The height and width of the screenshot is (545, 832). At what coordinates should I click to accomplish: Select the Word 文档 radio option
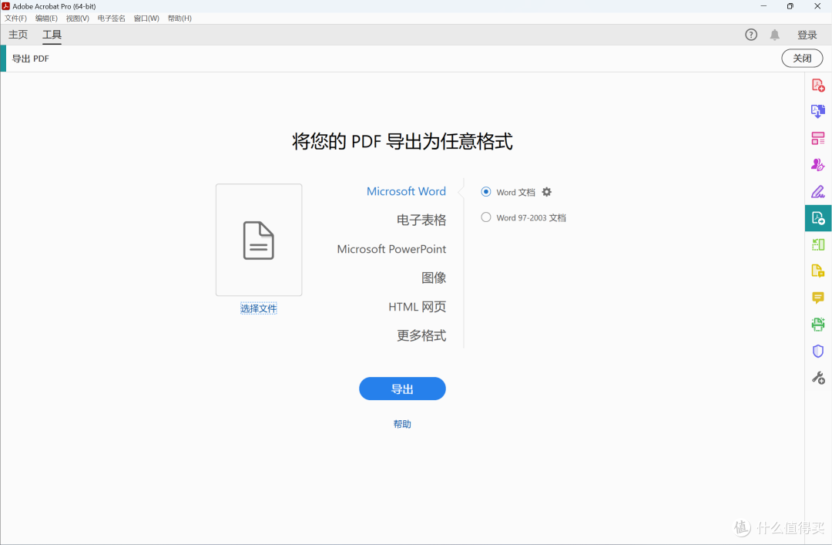coord(485,192)
